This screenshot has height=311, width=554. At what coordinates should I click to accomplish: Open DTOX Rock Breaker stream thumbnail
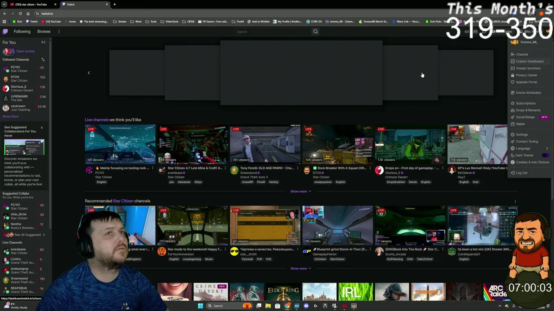[x=338, y=144]
